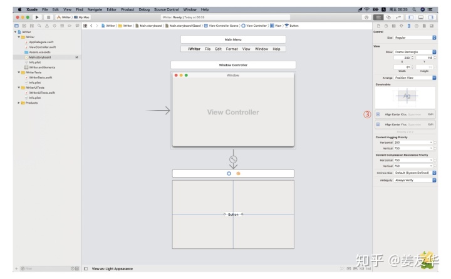Open the Size Regular dropdown
This screenshot has width=451, height=279.
(x=415, y=38)
